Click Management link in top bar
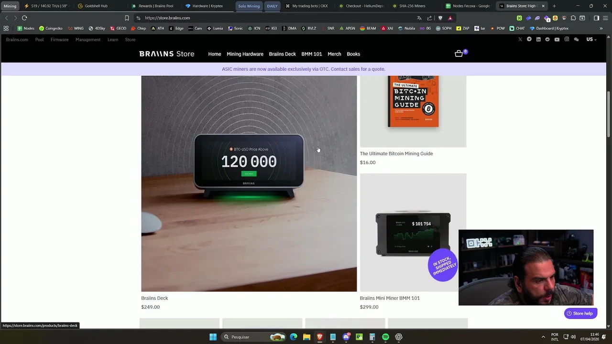The height and width of the screenshot is (344, 612). click(88, 40)
